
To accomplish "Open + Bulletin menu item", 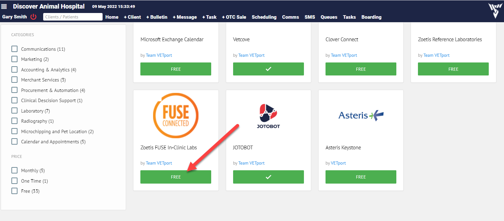I will (157, 17).
